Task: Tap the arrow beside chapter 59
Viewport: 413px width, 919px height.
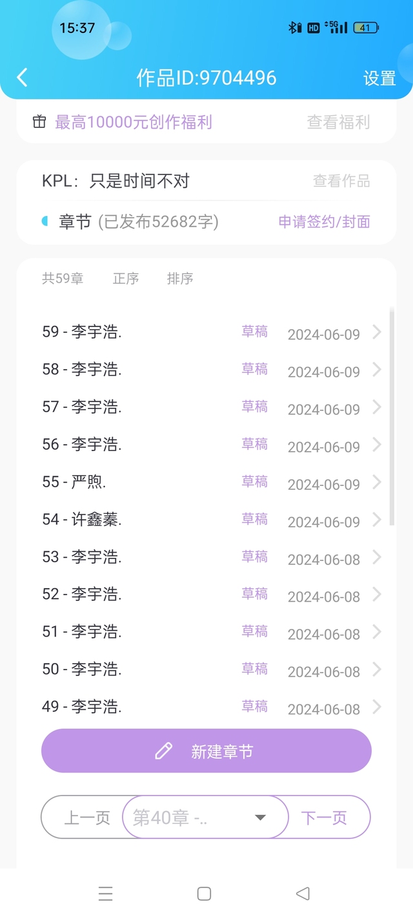Action: click(x=377, y=333)
